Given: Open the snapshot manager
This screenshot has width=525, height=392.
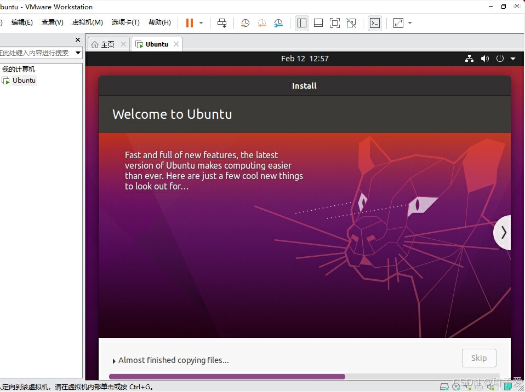Looking at the screenshot, I should click(x=278, y=22).
